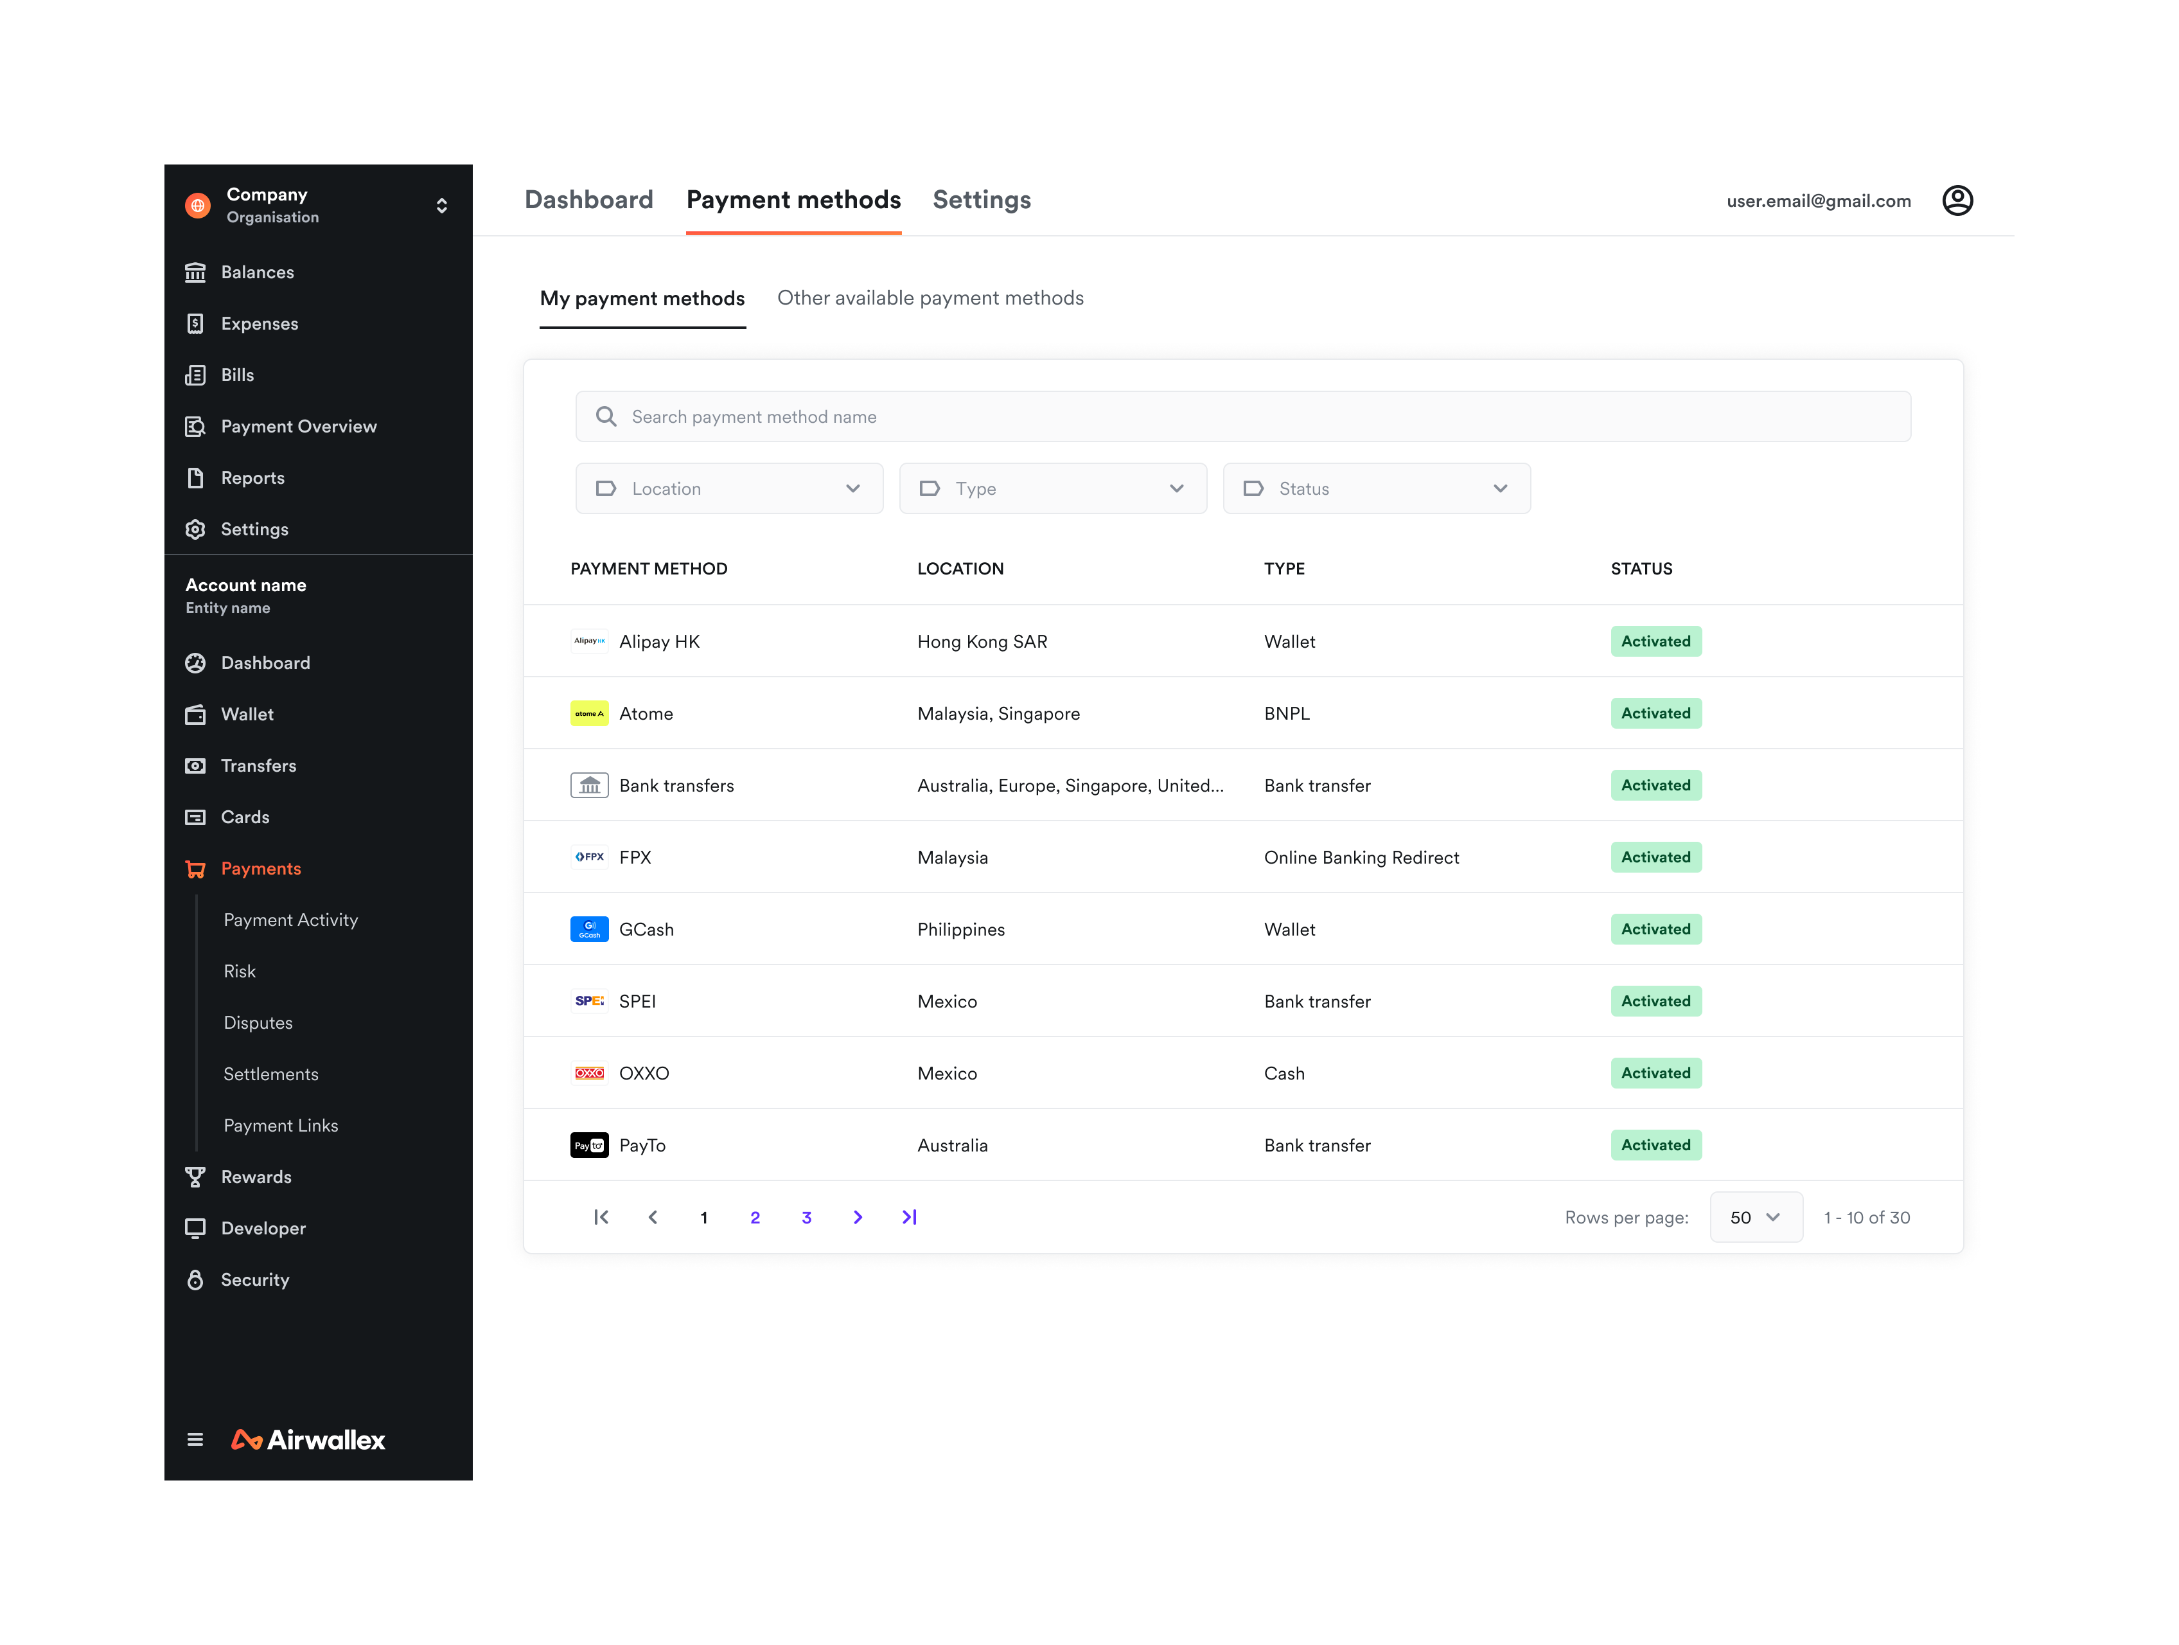The height and width of the screenshot is (1645, 2179).
Task: Click the Wallet sidebar icon
Action: (x=195, y=715)
